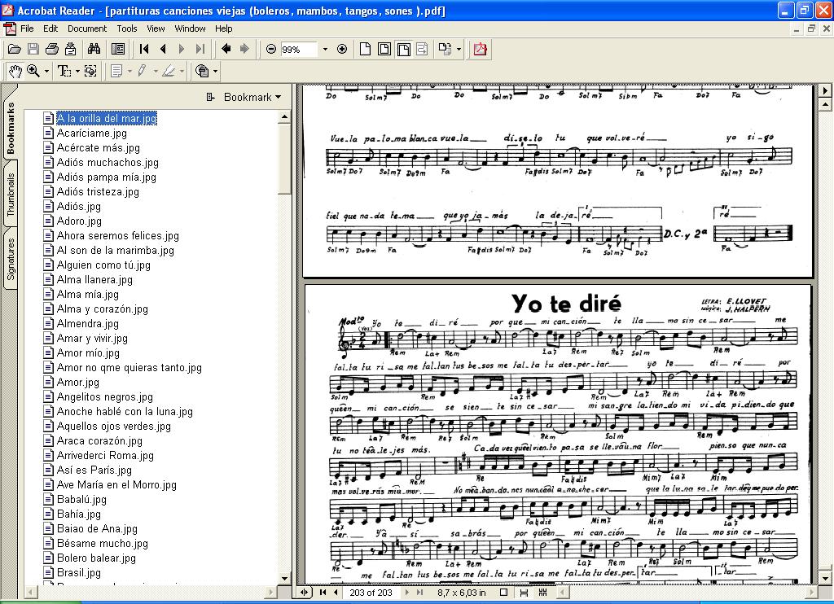Screen dimensions: 834x604
Task: Click the zoom out minus button
Action: click(x=271, y=50)
